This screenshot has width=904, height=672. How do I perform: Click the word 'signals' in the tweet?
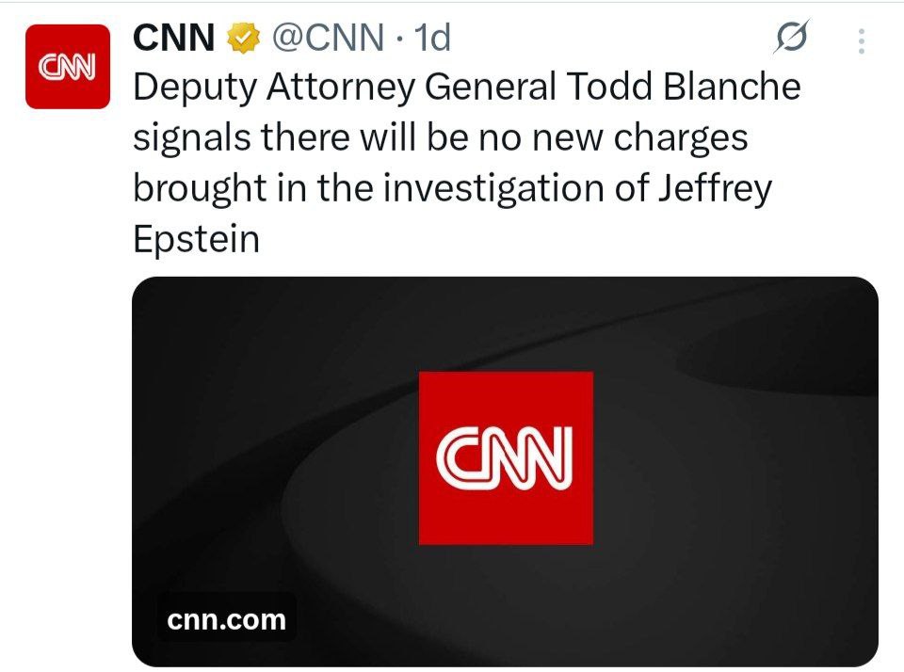click(192, 137)
